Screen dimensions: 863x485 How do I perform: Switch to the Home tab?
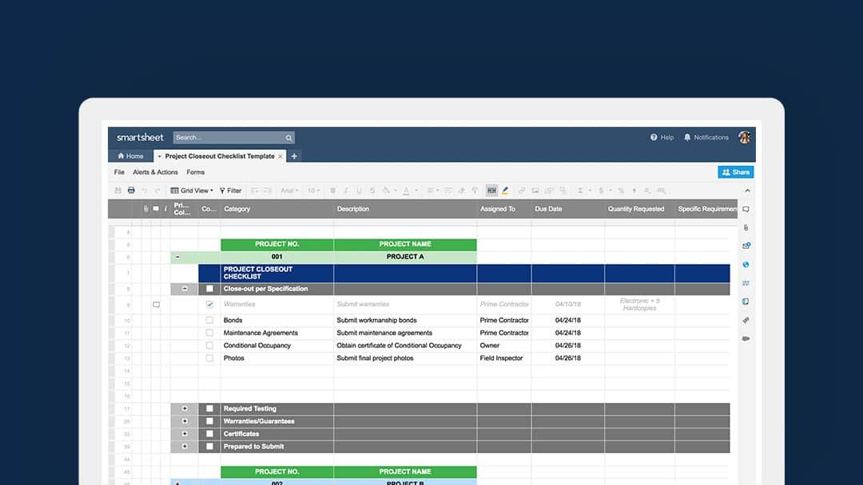tap(130, 156)
